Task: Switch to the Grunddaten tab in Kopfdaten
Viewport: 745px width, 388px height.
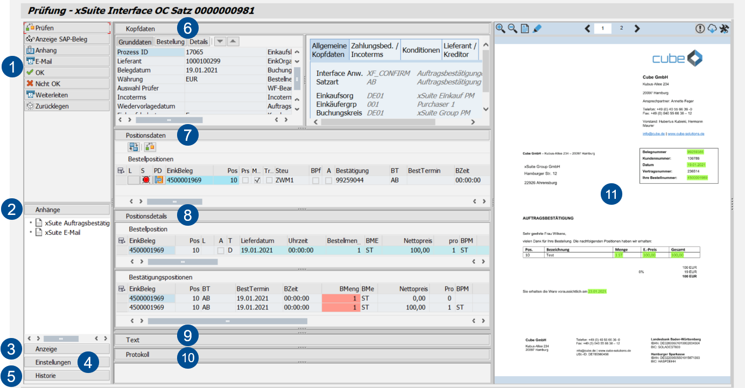Action: point(135,41)
